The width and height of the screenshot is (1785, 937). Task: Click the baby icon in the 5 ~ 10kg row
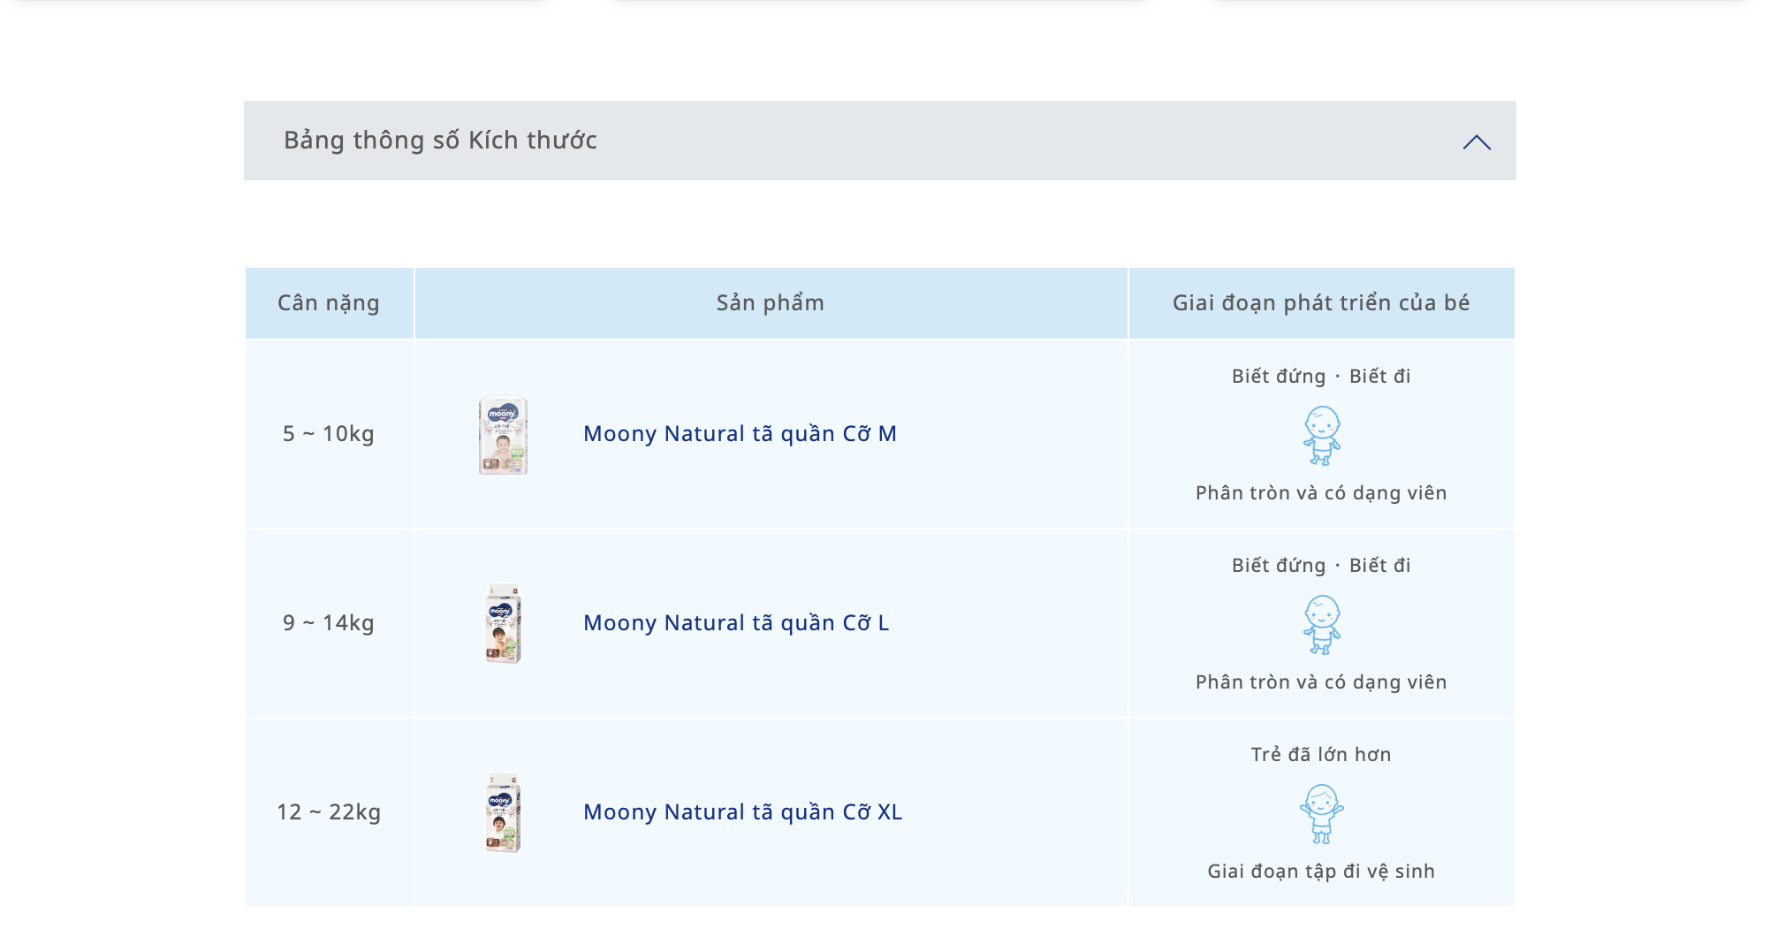point(1322,435)
